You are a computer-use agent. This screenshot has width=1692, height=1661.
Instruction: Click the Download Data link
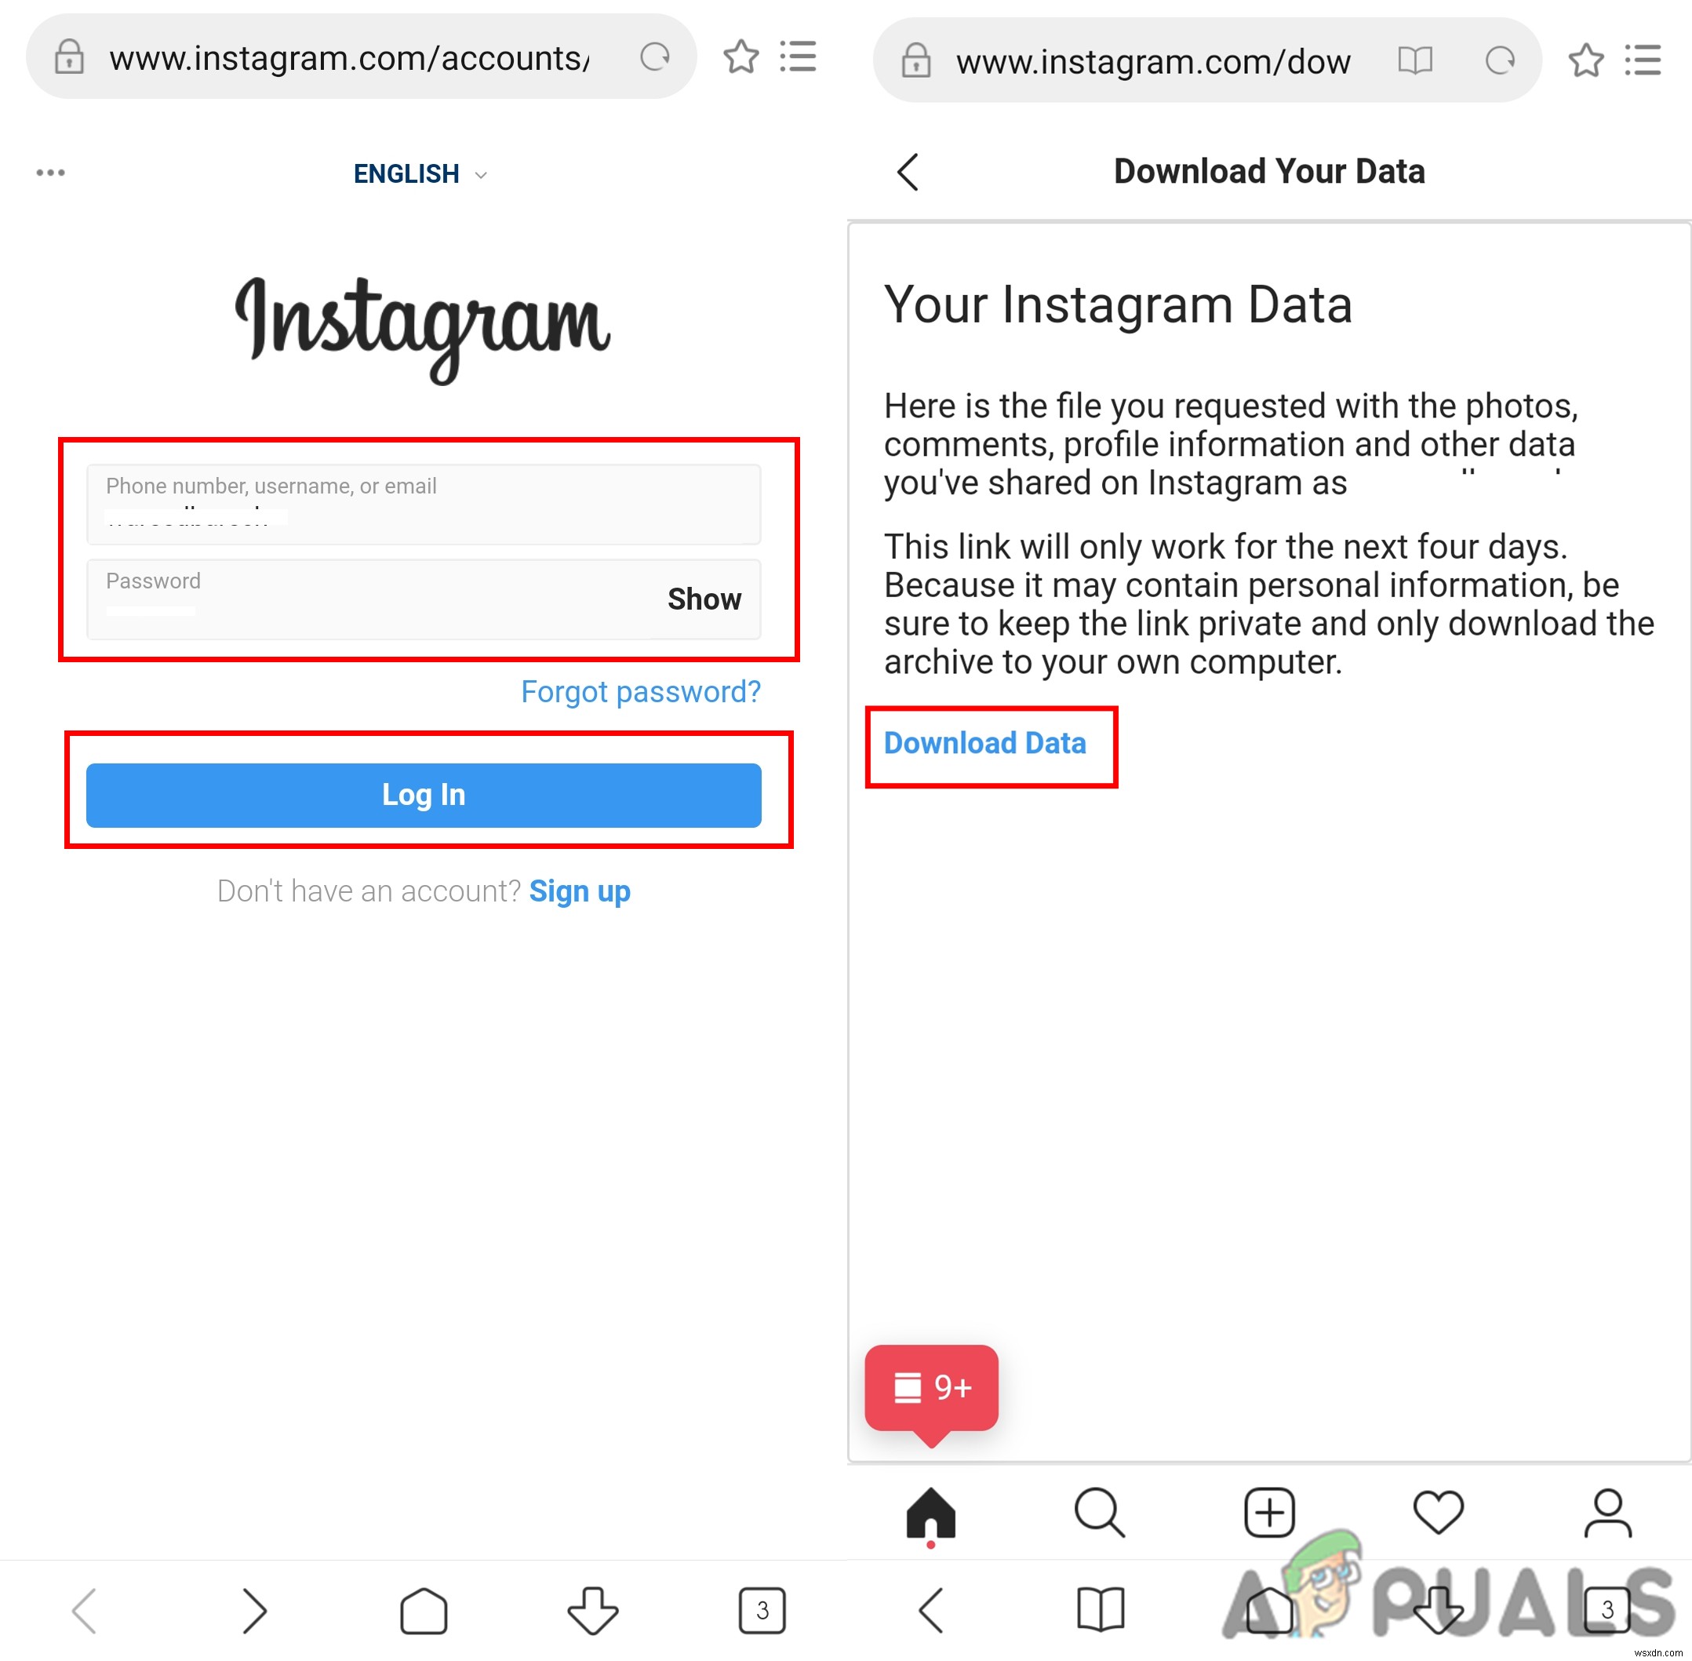click(x=987, y=744)
